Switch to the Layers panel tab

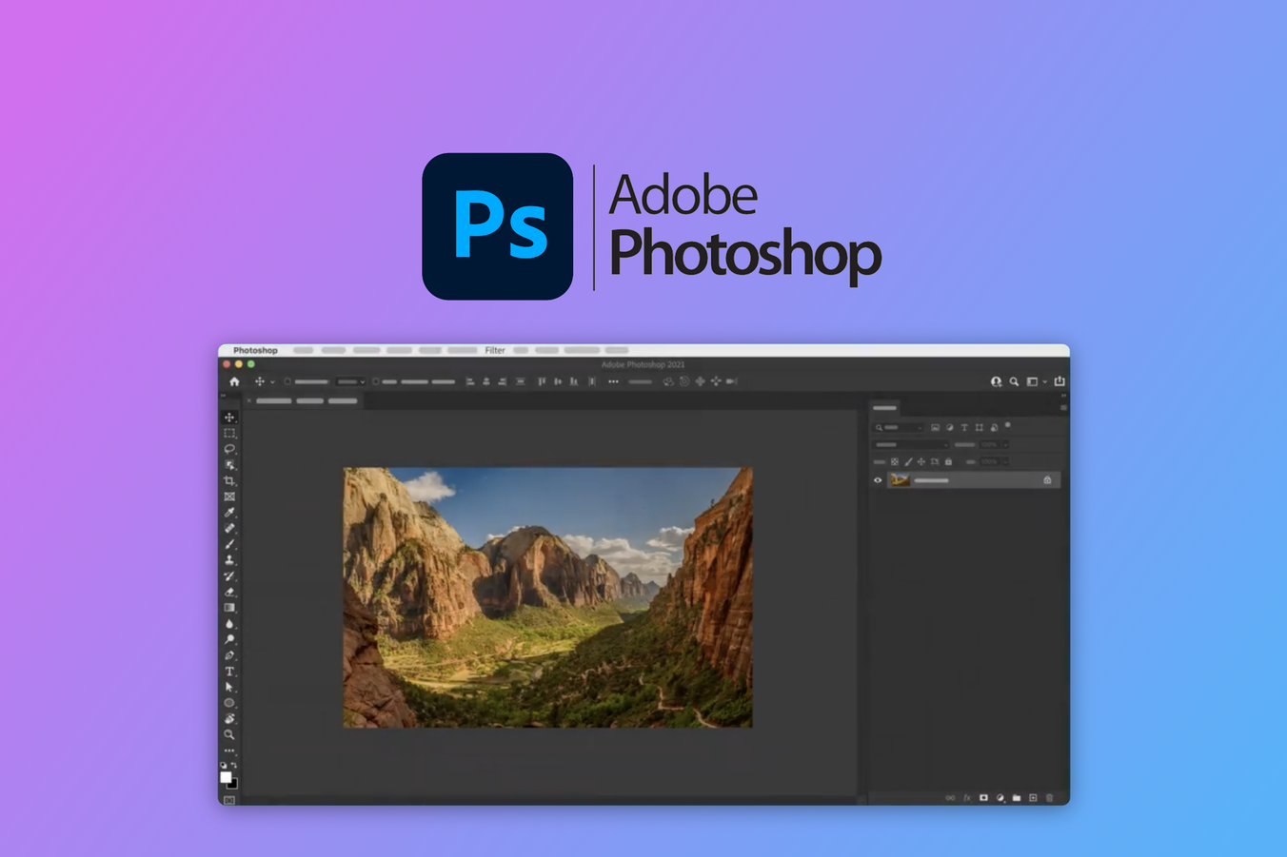[x=885, y=408]
